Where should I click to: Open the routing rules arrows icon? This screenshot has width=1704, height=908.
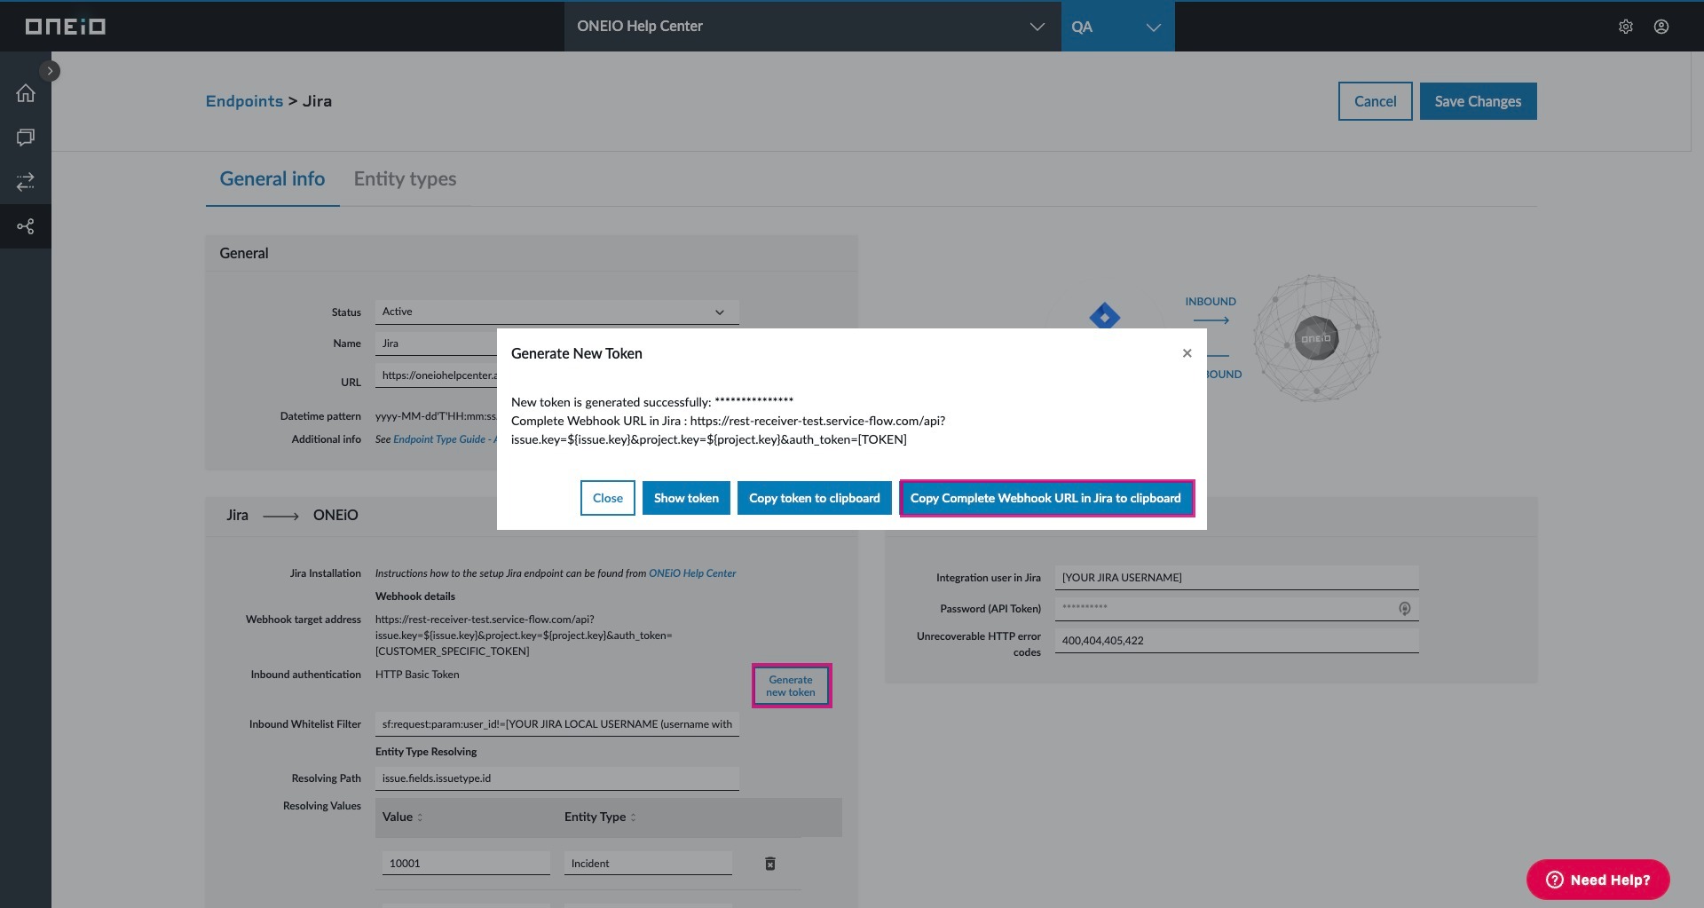tap(26, 182)
